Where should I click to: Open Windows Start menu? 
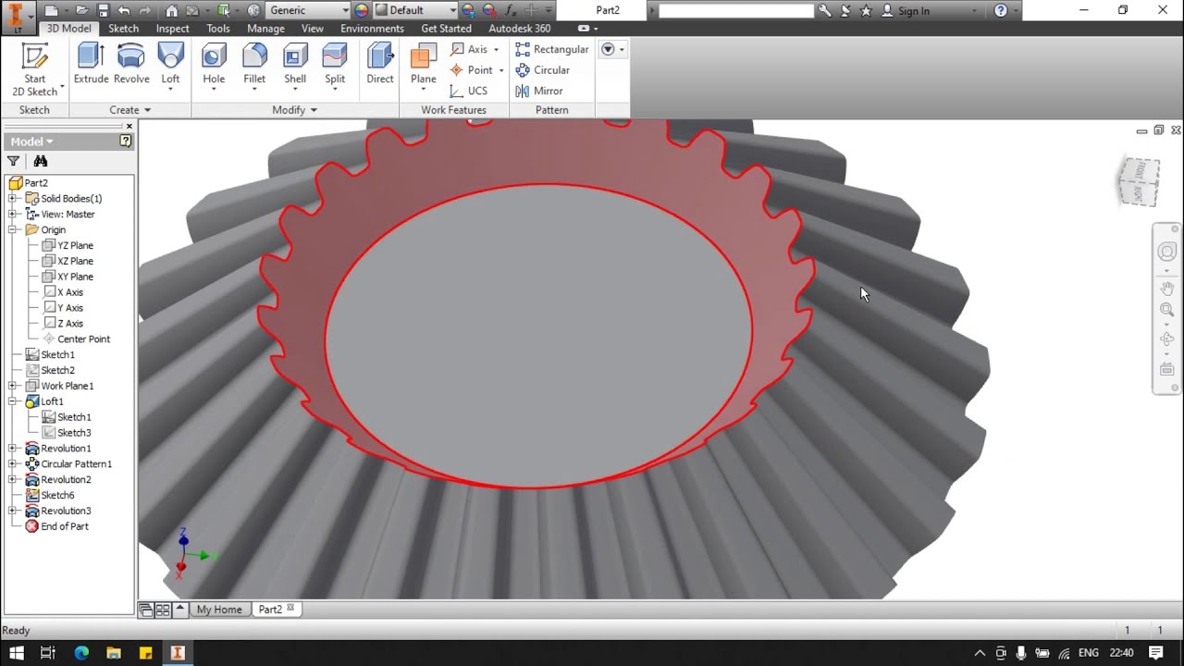(16, 653)
